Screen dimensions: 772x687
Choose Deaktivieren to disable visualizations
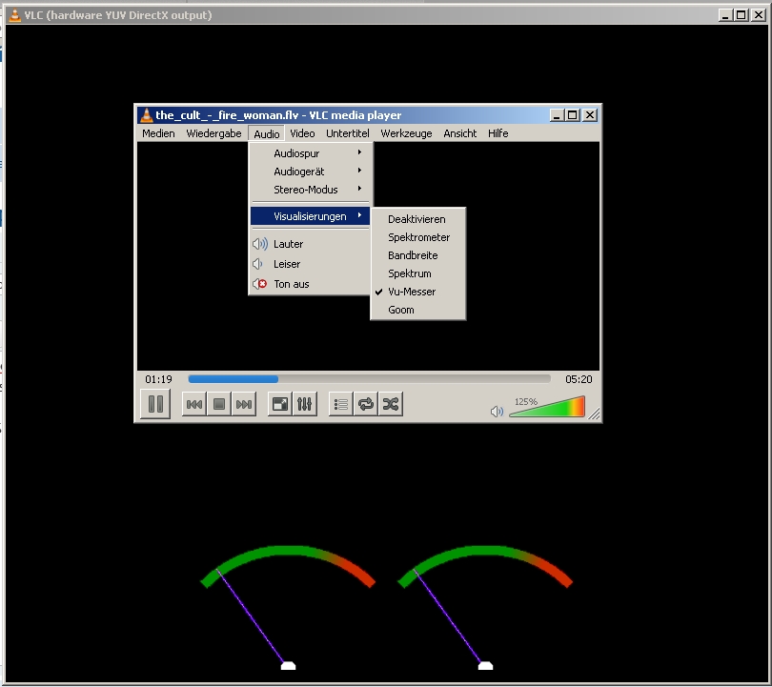(416, 219)
